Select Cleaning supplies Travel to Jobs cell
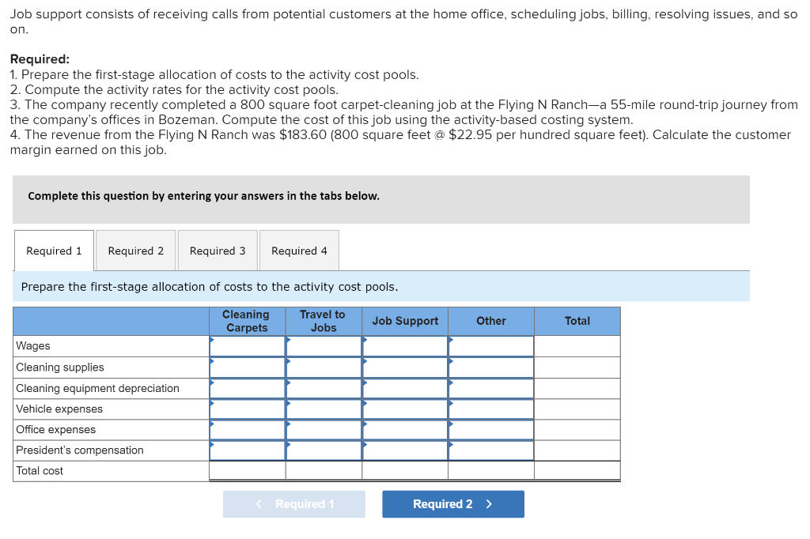 pyautogui.click(x=324, y=367)
